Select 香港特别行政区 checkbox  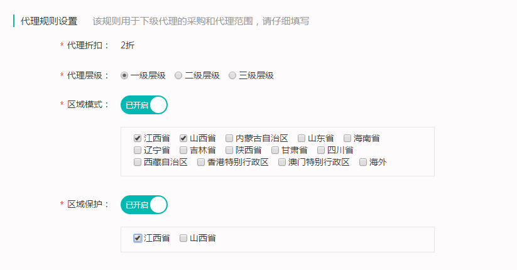point(201,162)
